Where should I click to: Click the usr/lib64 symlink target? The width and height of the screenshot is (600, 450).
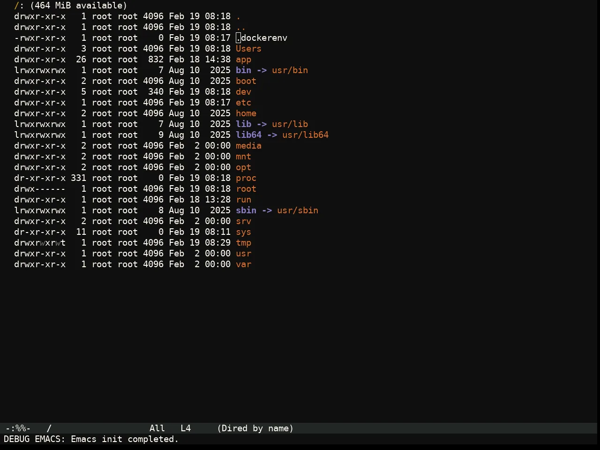click(305, 135)
